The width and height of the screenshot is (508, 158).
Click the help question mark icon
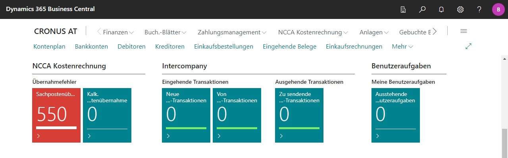pyautogui.click(x=479, y=9)
